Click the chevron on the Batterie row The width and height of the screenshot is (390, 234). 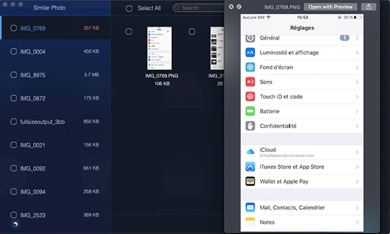point(357,111)
